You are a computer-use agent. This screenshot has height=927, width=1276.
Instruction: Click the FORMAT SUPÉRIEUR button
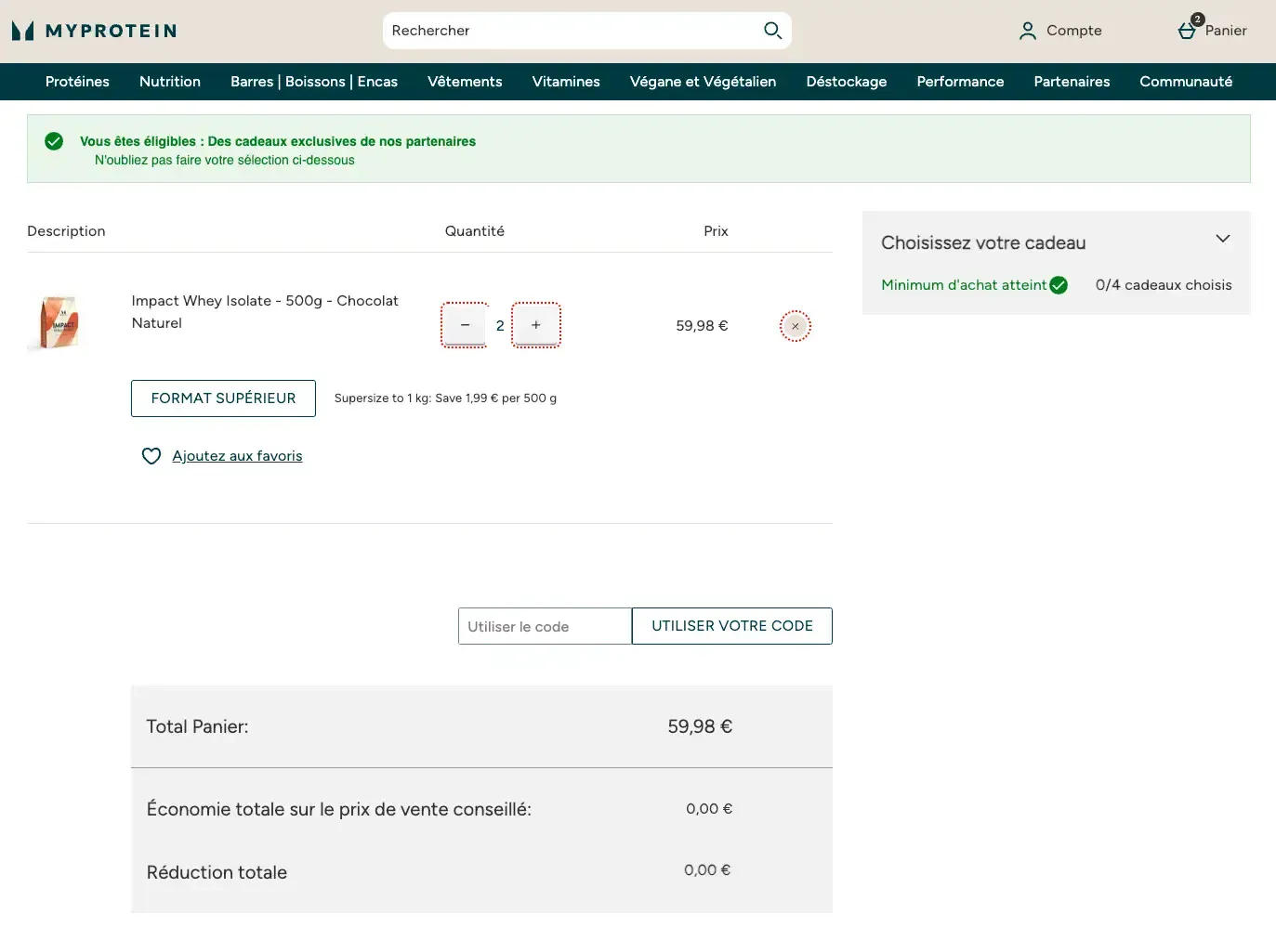pos(223,398)
